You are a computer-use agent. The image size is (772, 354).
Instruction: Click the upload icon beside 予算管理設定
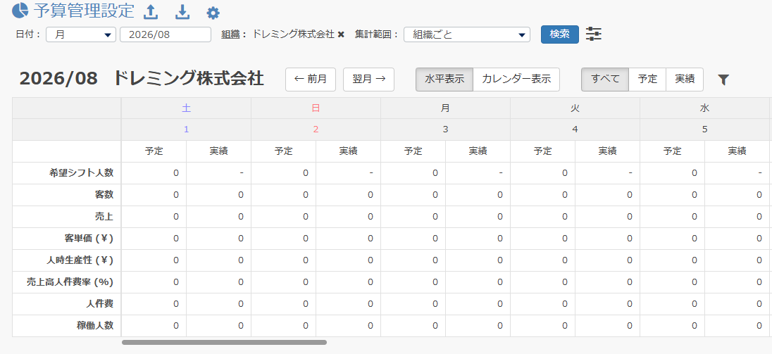[151, 12]
